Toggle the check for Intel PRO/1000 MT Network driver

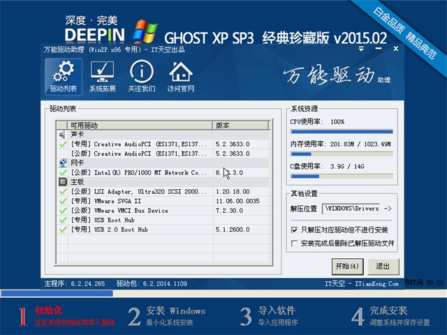62,172
